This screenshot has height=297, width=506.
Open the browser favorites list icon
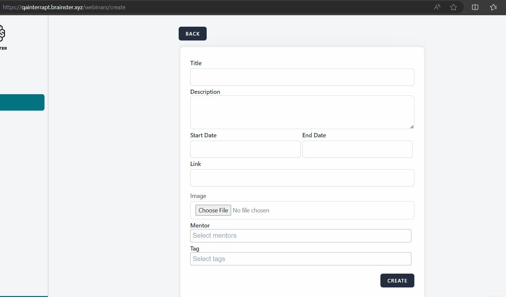tap(493, 7)
